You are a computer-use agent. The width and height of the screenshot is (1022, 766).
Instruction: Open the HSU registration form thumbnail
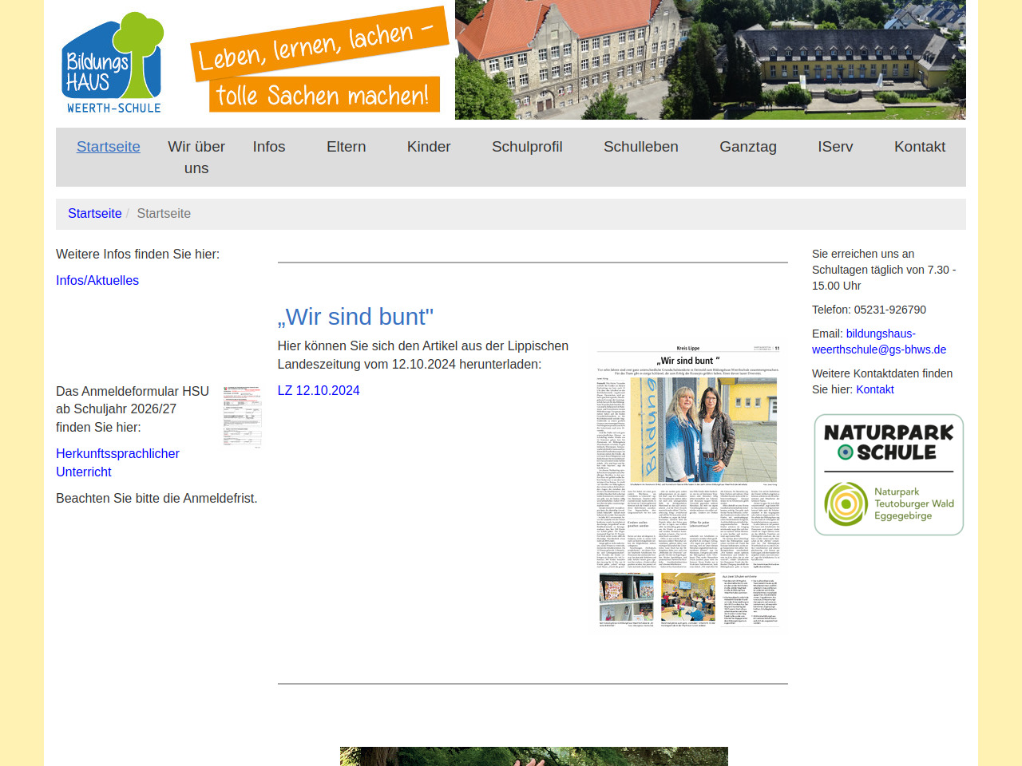(242, 417)
